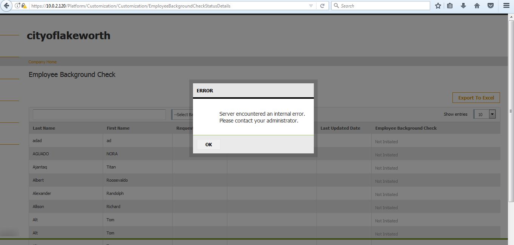Viewport: 514px width, 245px height.
Task: Go to the browser home page
Action: [x=477, y=6]
